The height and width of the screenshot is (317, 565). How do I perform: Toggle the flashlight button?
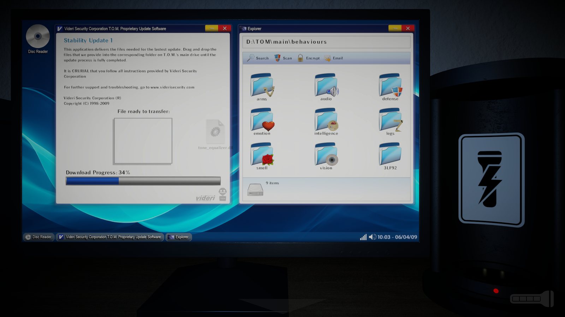(x=491, y=180)
